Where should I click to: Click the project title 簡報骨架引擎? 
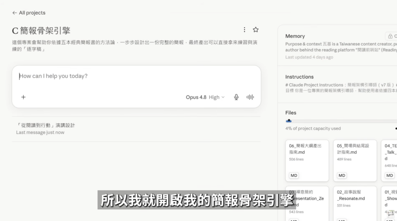tap(41, 31)
